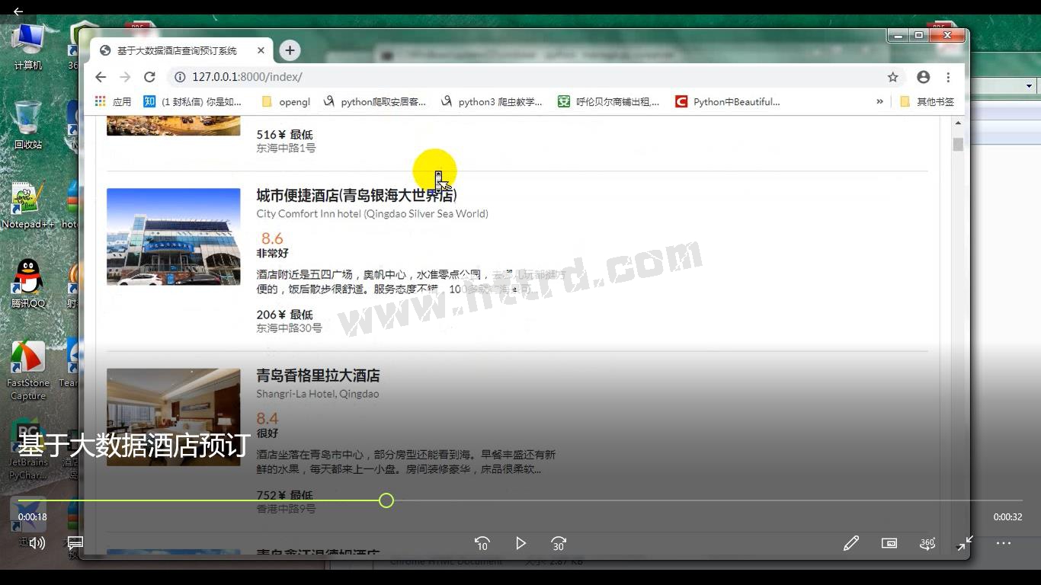
Task: Click the volume speaker icon
Action: (37, 543)
